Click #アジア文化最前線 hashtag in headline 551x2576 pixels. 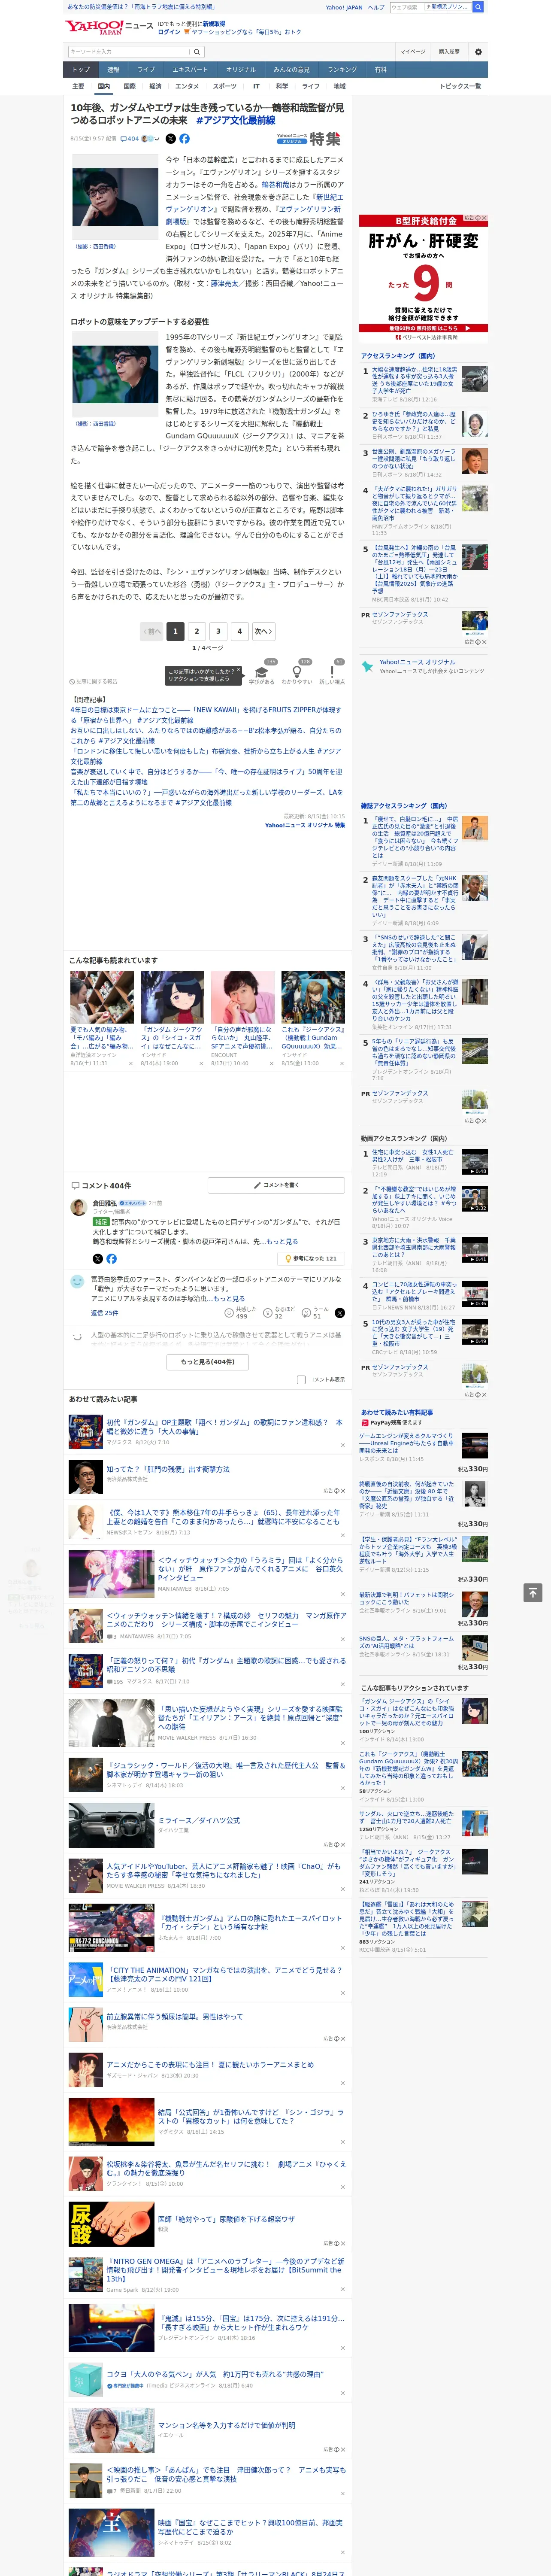pyautogui.click(x=235, y=120)
